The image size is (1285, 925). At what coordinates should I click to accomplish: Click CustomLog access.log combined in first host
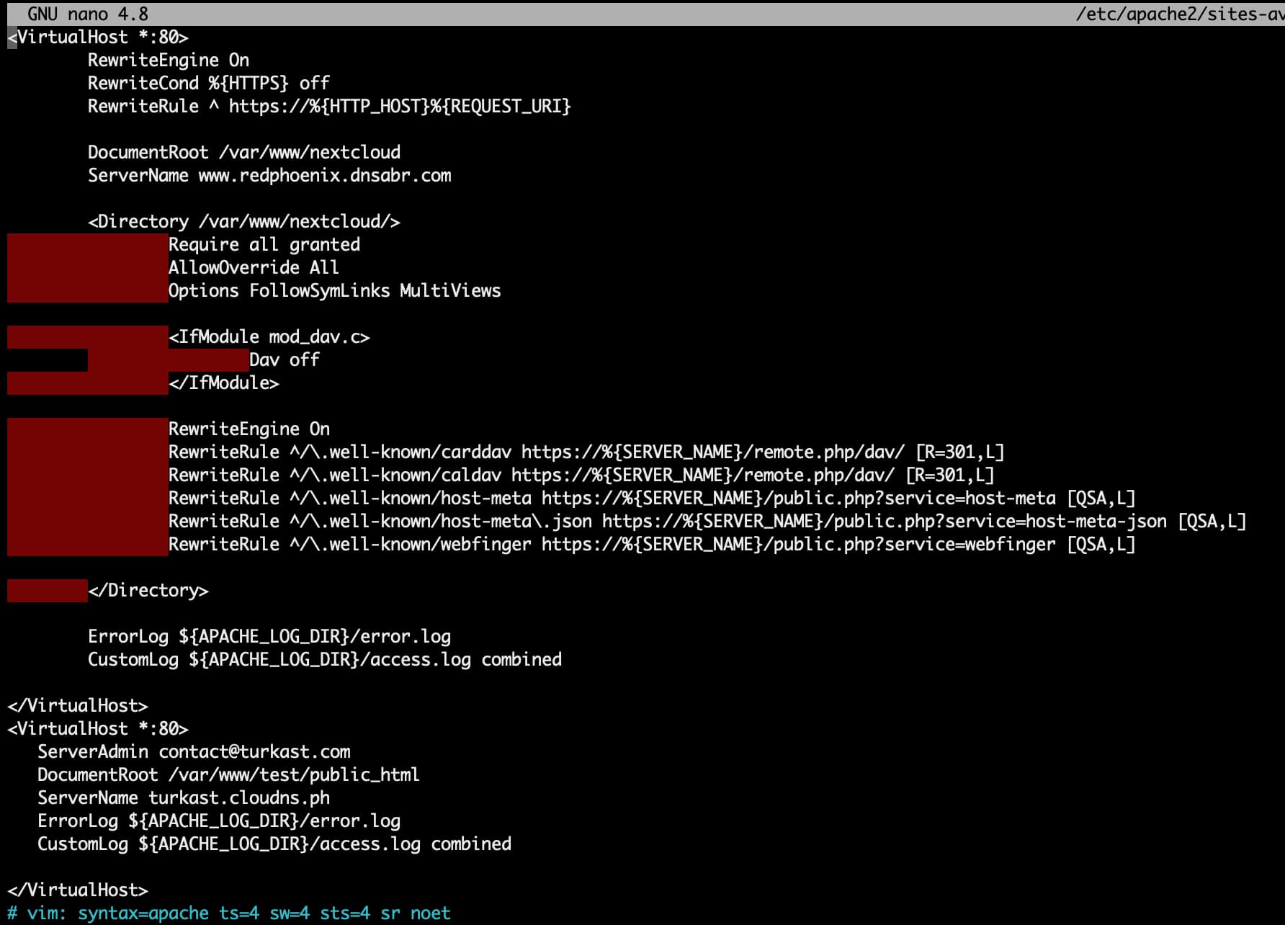coord(325,659)
